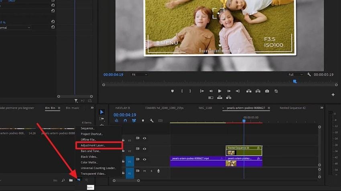The image size is (341, 191).
Task: Open Button Editor plus icon
Action: click(333, 94)
